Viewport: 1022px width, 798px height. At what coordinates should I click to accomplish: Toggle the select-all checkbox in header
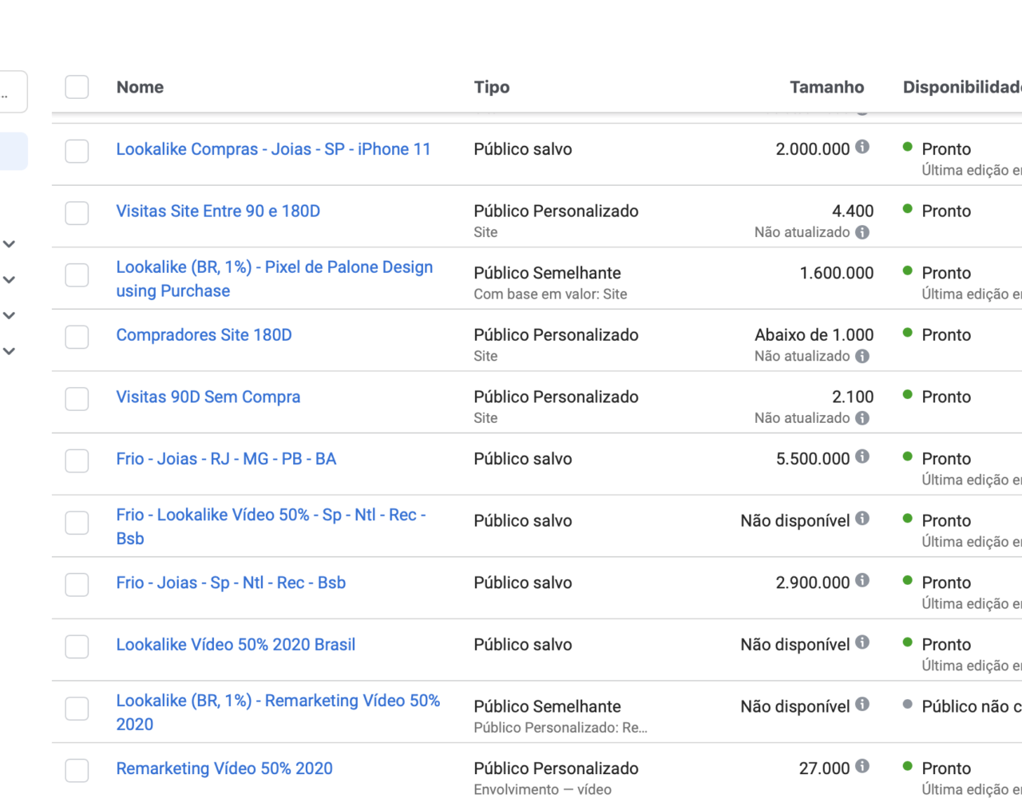77,87
